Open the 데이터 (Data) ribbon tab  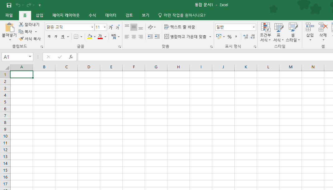(x=111, y=15)
